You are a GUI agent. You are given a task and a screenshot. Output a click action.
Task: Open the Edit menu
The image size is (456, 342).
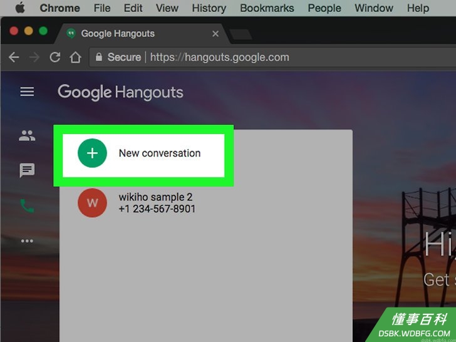(x=133, y=8)
